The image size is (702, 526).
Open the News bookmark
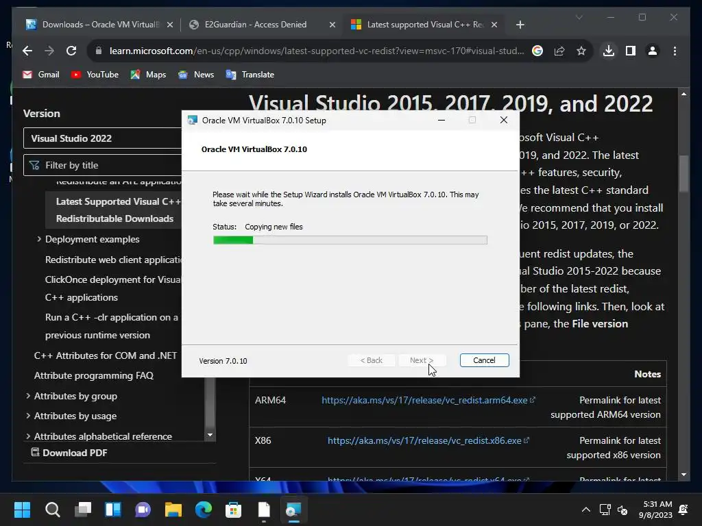click(x=195, y=75)
